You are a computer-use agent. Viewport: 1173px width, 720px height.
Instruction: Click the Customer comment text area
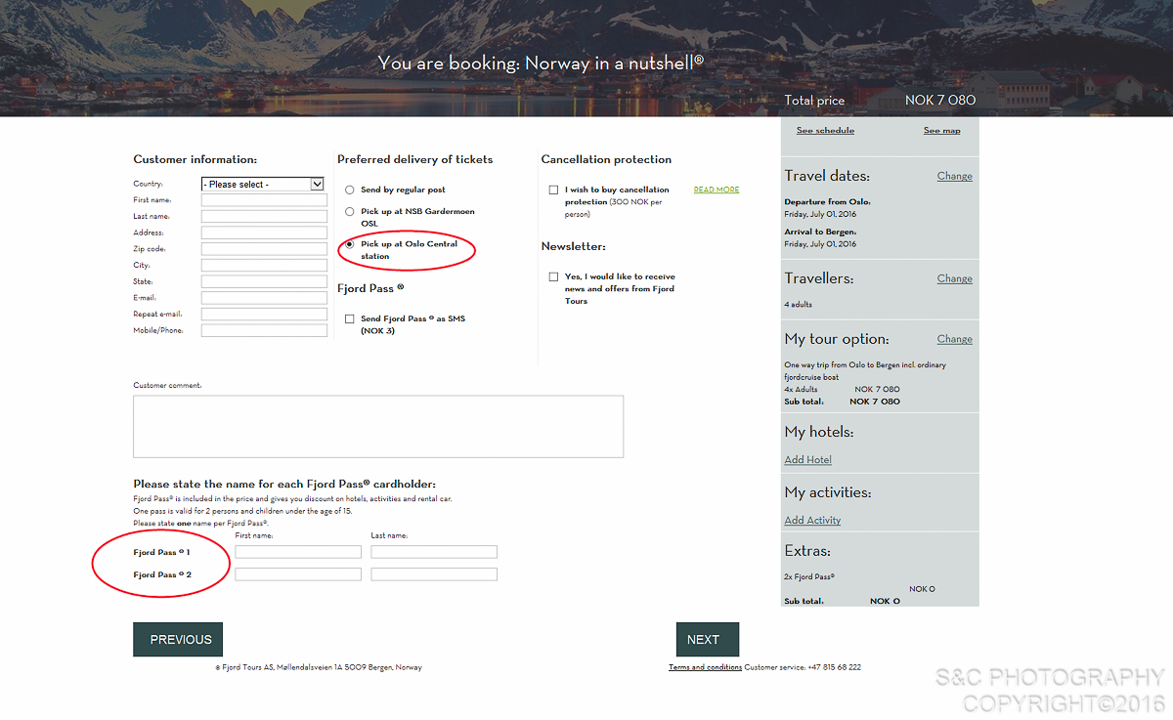point(378,426)
